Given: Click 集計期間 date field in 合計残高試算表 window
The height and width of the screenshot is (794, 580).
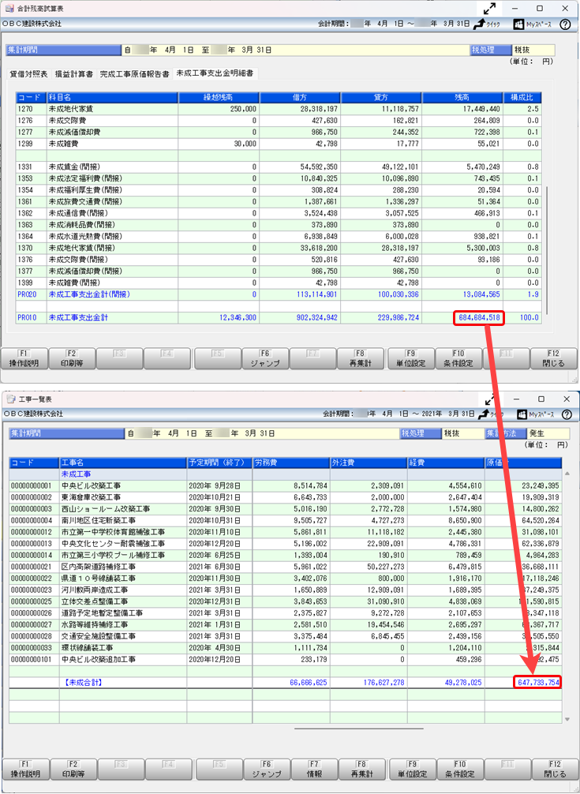Looking at the screenshot, I should pos(296,51).
